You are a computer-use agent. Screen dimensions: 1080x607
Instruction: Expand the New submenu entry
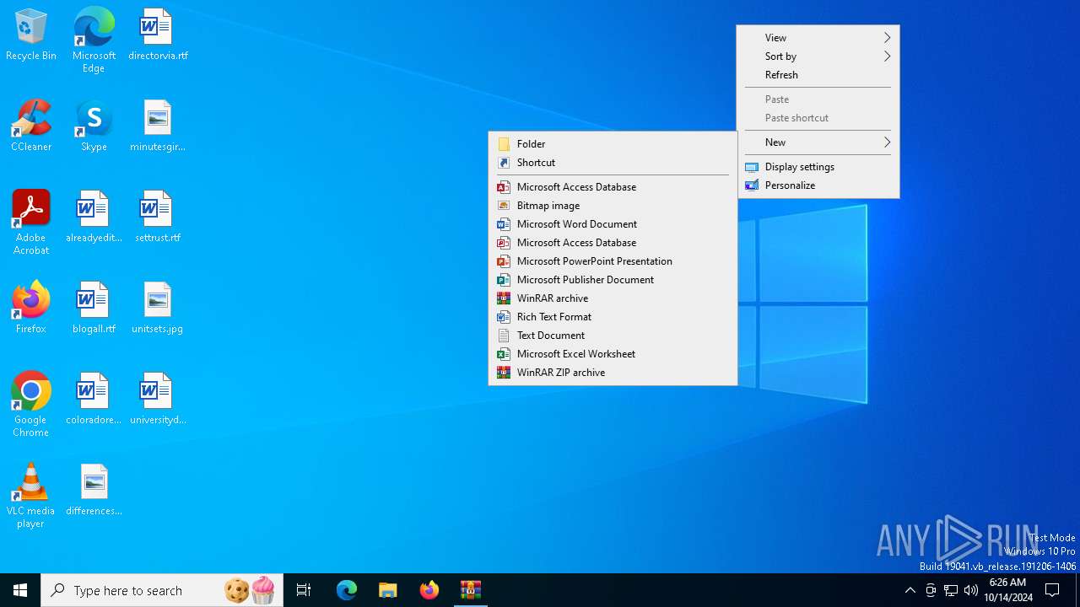click(x=818, y=142)
